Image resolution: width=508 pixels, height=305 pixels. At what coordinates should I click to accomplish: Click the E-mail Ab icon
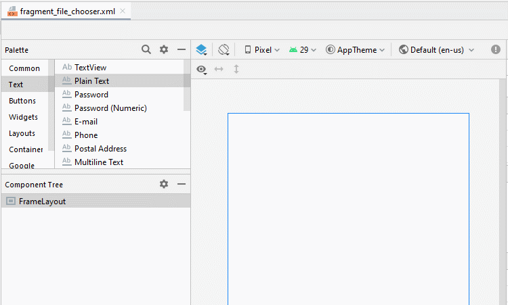point(67,120)
